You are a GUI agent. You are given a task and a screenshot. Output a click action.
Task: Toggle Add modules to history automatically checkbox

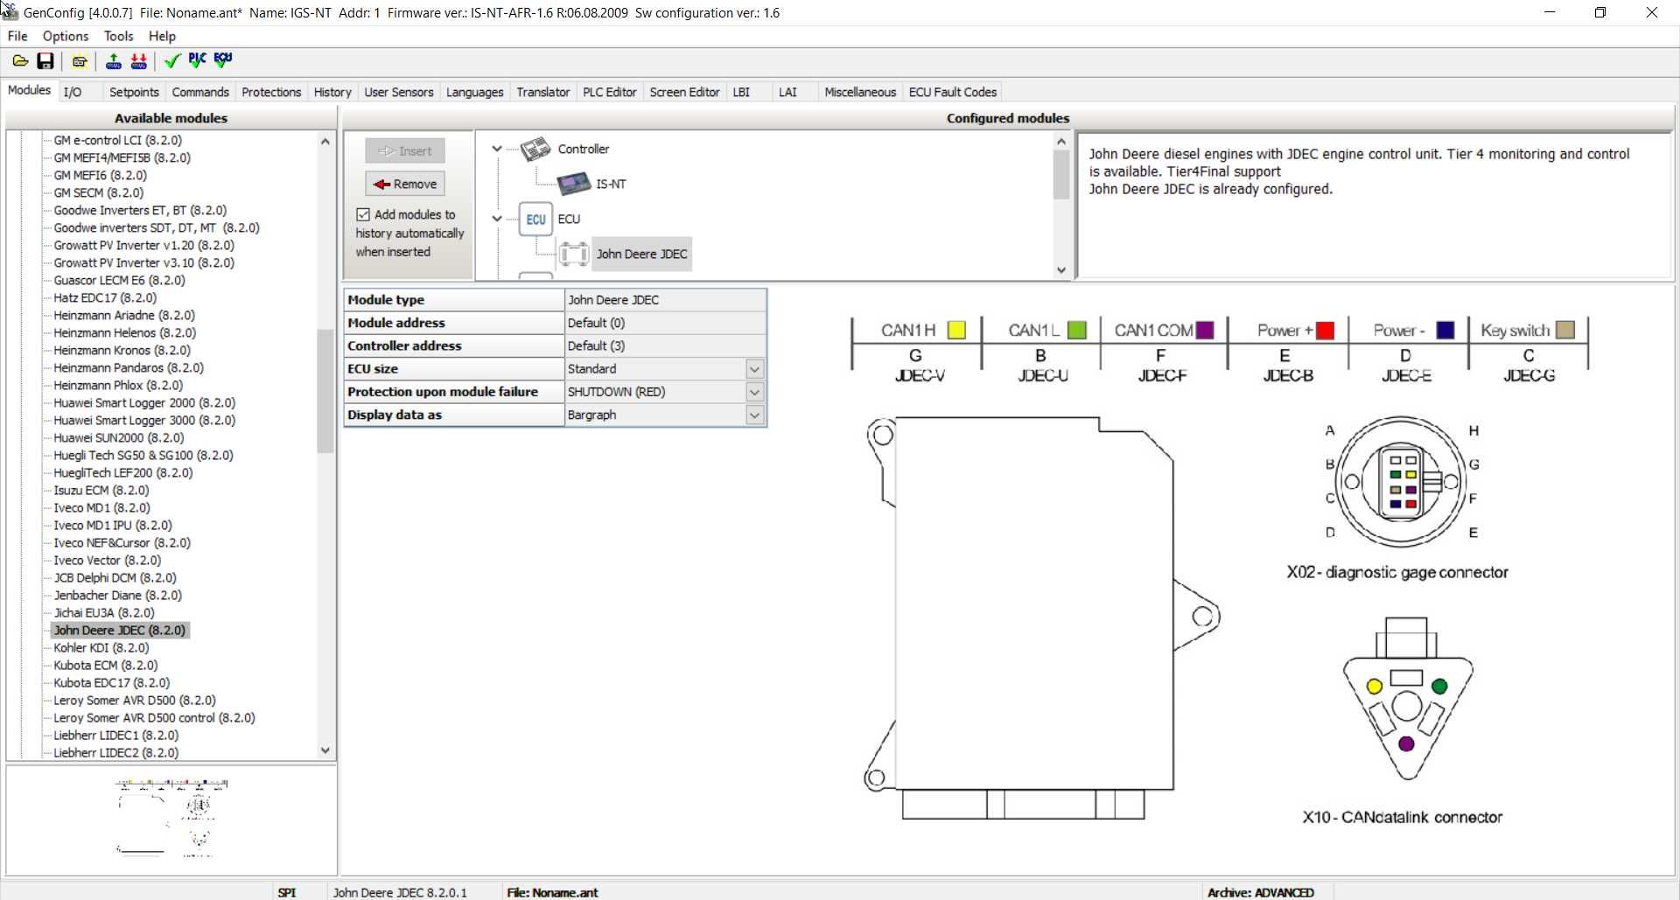tap(363, 214)
